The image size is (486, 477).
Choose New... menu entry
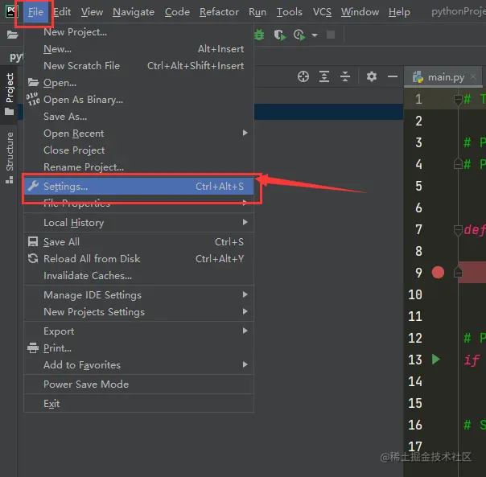tap(139, 49)
